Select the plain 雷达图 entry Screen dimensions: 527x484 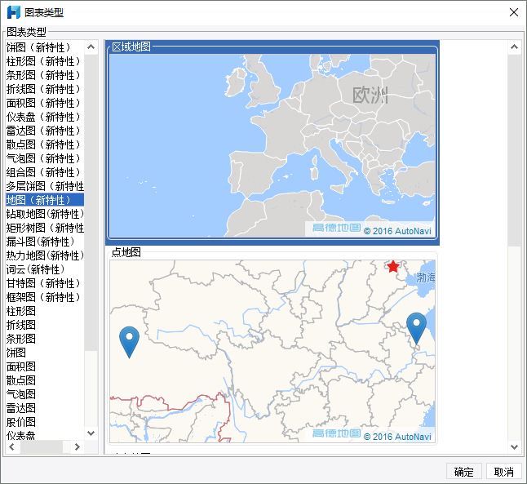[x=45, y=408]
